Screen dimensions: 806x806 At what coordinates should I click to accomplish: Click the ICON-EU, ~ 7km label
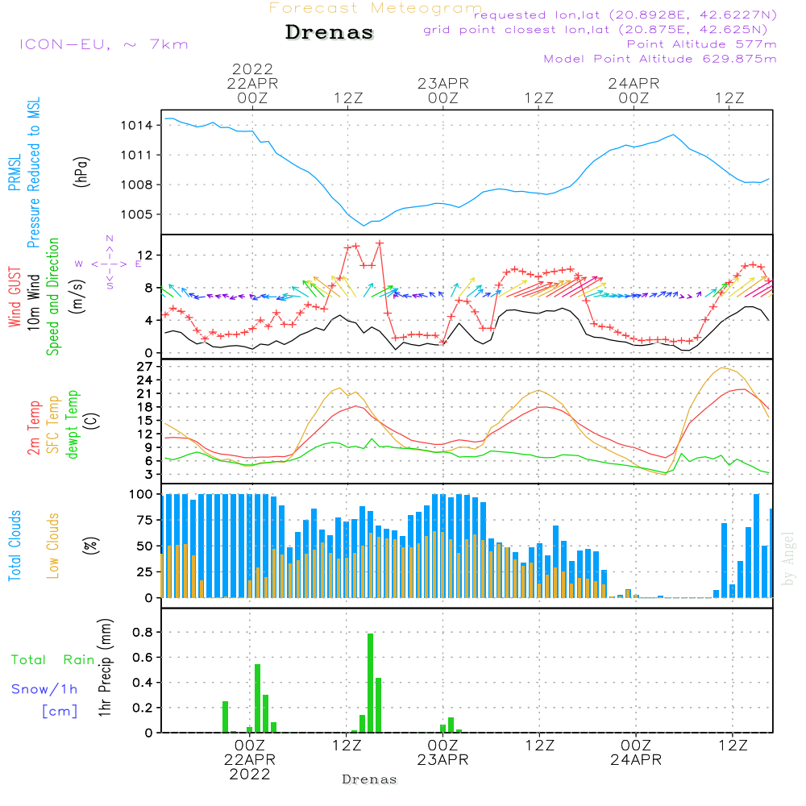104,44
